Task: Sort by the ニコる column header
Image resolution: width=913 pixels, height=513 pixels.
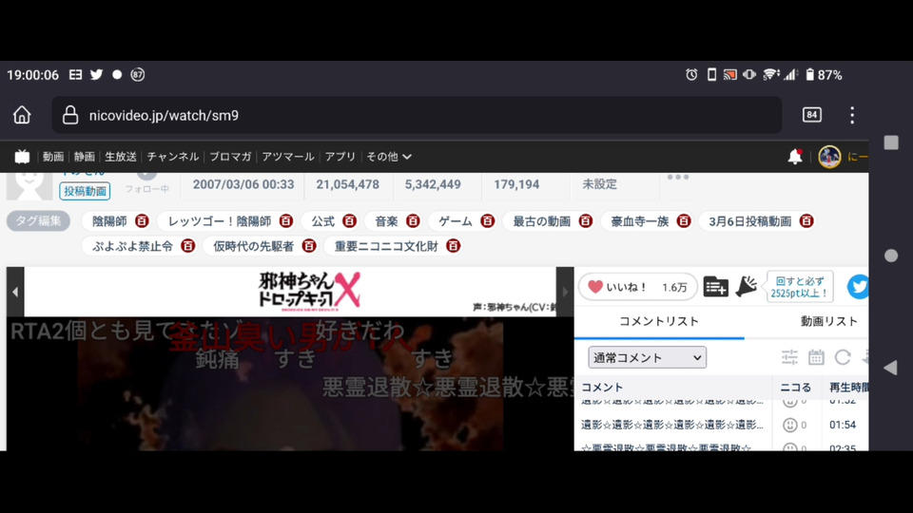Action: click(x=795, y=388)
